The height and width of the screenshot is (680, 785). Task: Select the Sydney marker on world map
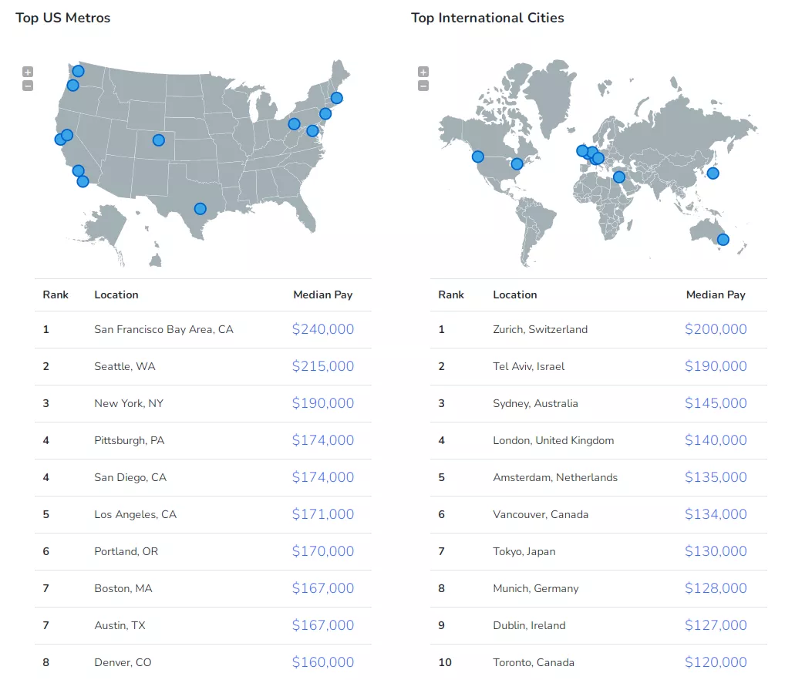coord(723,240)
